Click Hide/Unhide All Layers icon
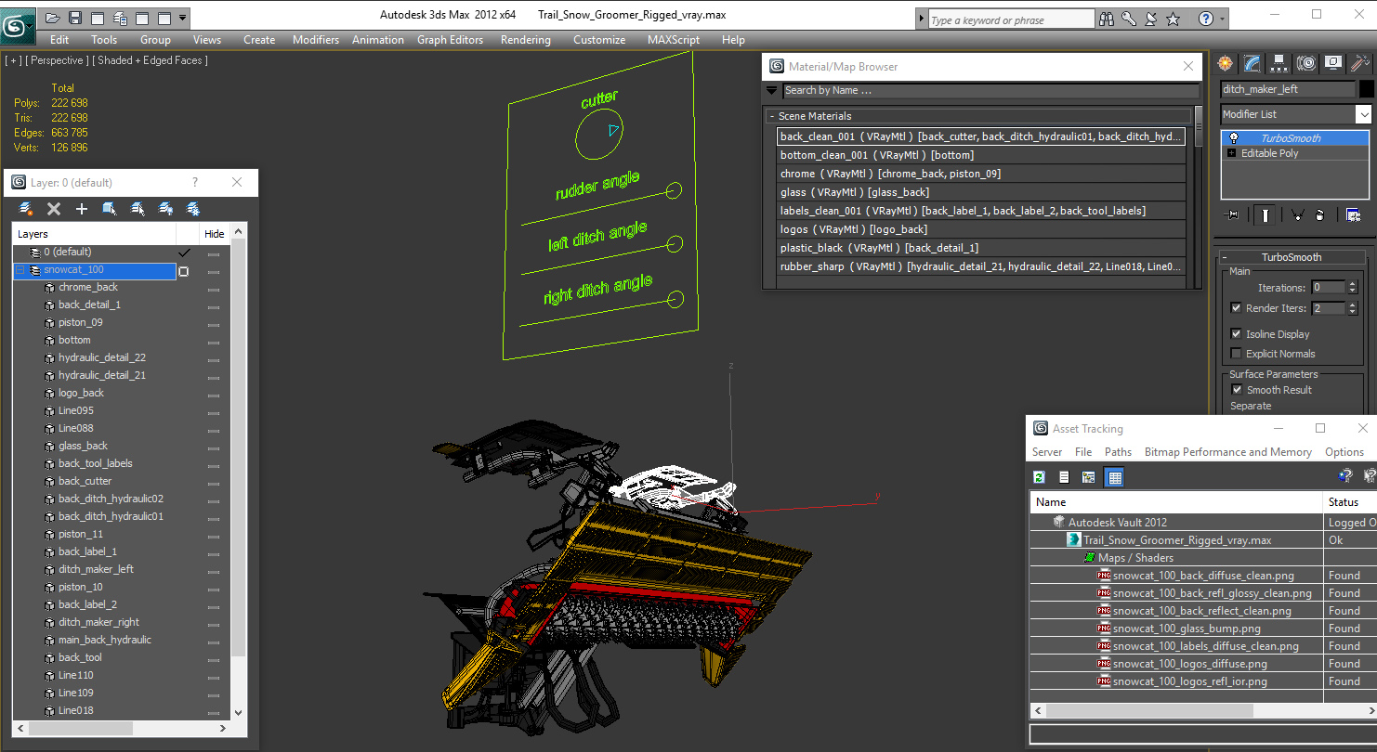Image resolution: width=1377 pixels, height=752 pixels. [x=165, y=209]
